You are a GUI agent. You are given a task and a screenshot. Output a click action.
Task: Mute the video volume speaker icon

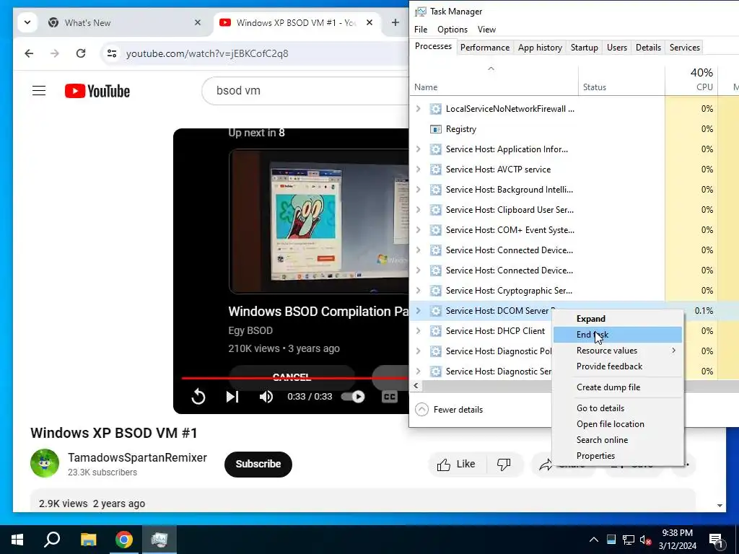pyautogui.click(x=266, y=397)
